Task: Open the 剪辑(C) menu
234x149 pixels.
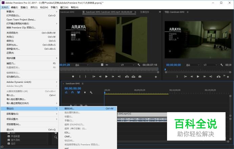Action: point(24,7)
